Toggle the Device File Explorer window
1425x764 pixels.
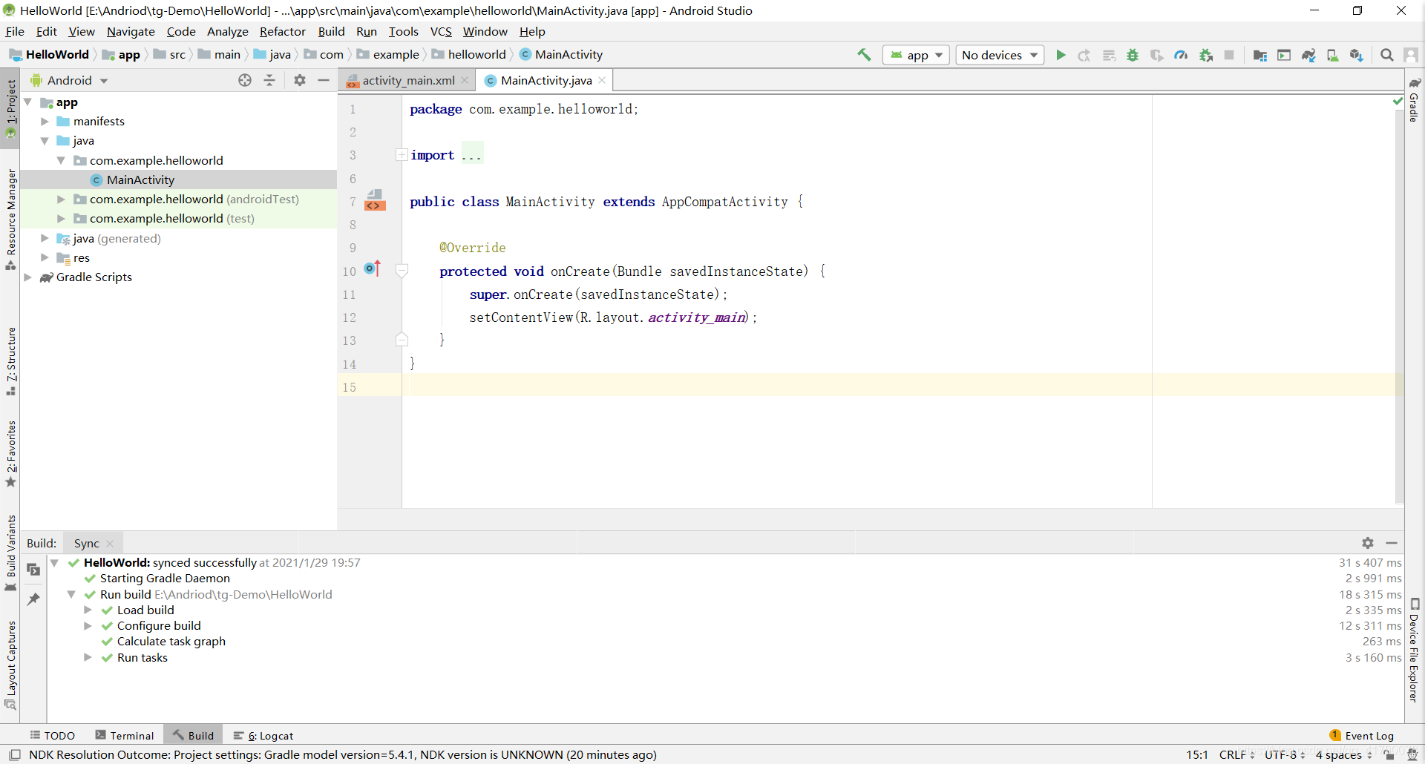[x=1415, y=650]
